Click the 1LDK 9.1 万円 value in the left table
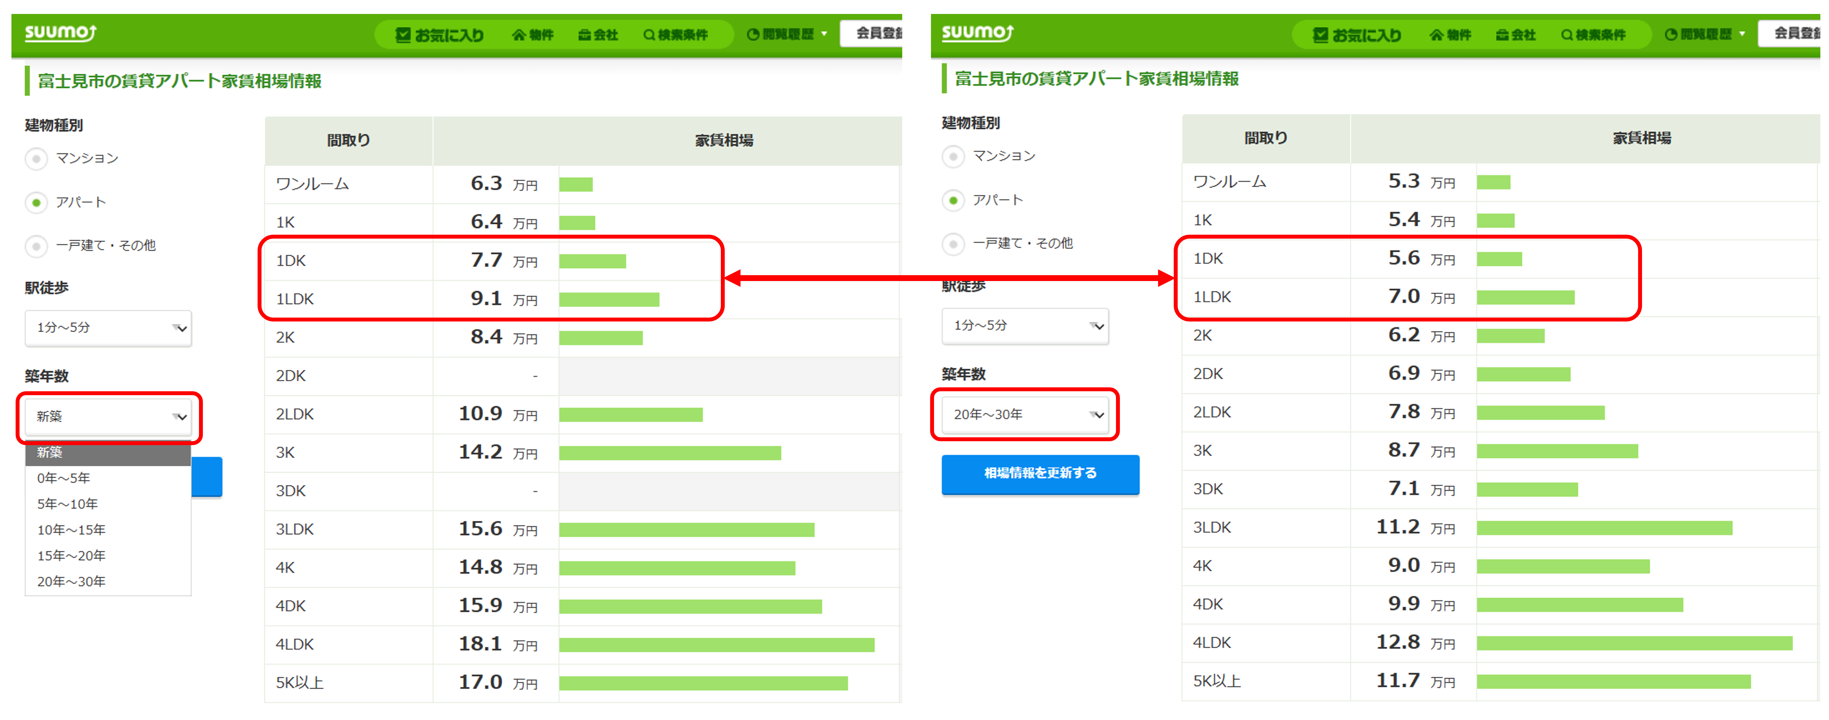The height and width of the screenshot is (720, 1829). point(504,299)
